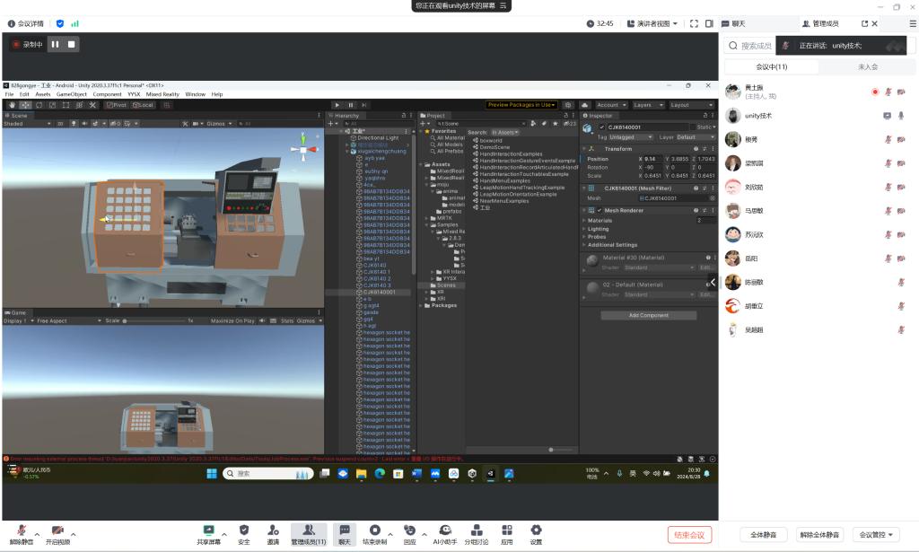Viewport: 919px width, 552px height.
Task: Unmute microphone (解除静音) in bottom toolbar
Action: click(20, 530)
